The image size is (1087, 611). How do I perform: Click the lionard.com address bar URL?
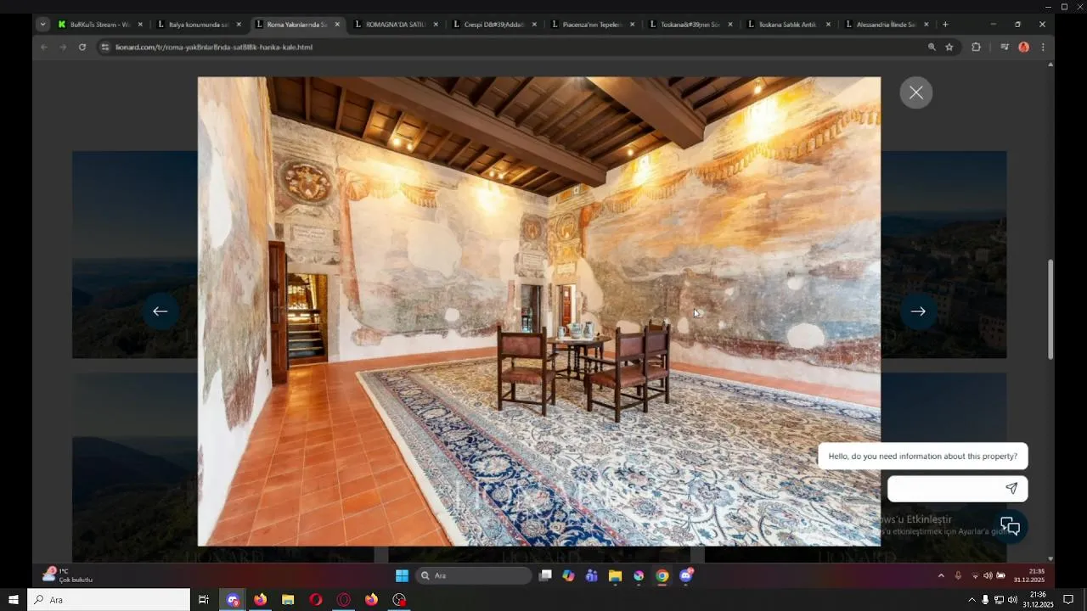click(214, 48)
